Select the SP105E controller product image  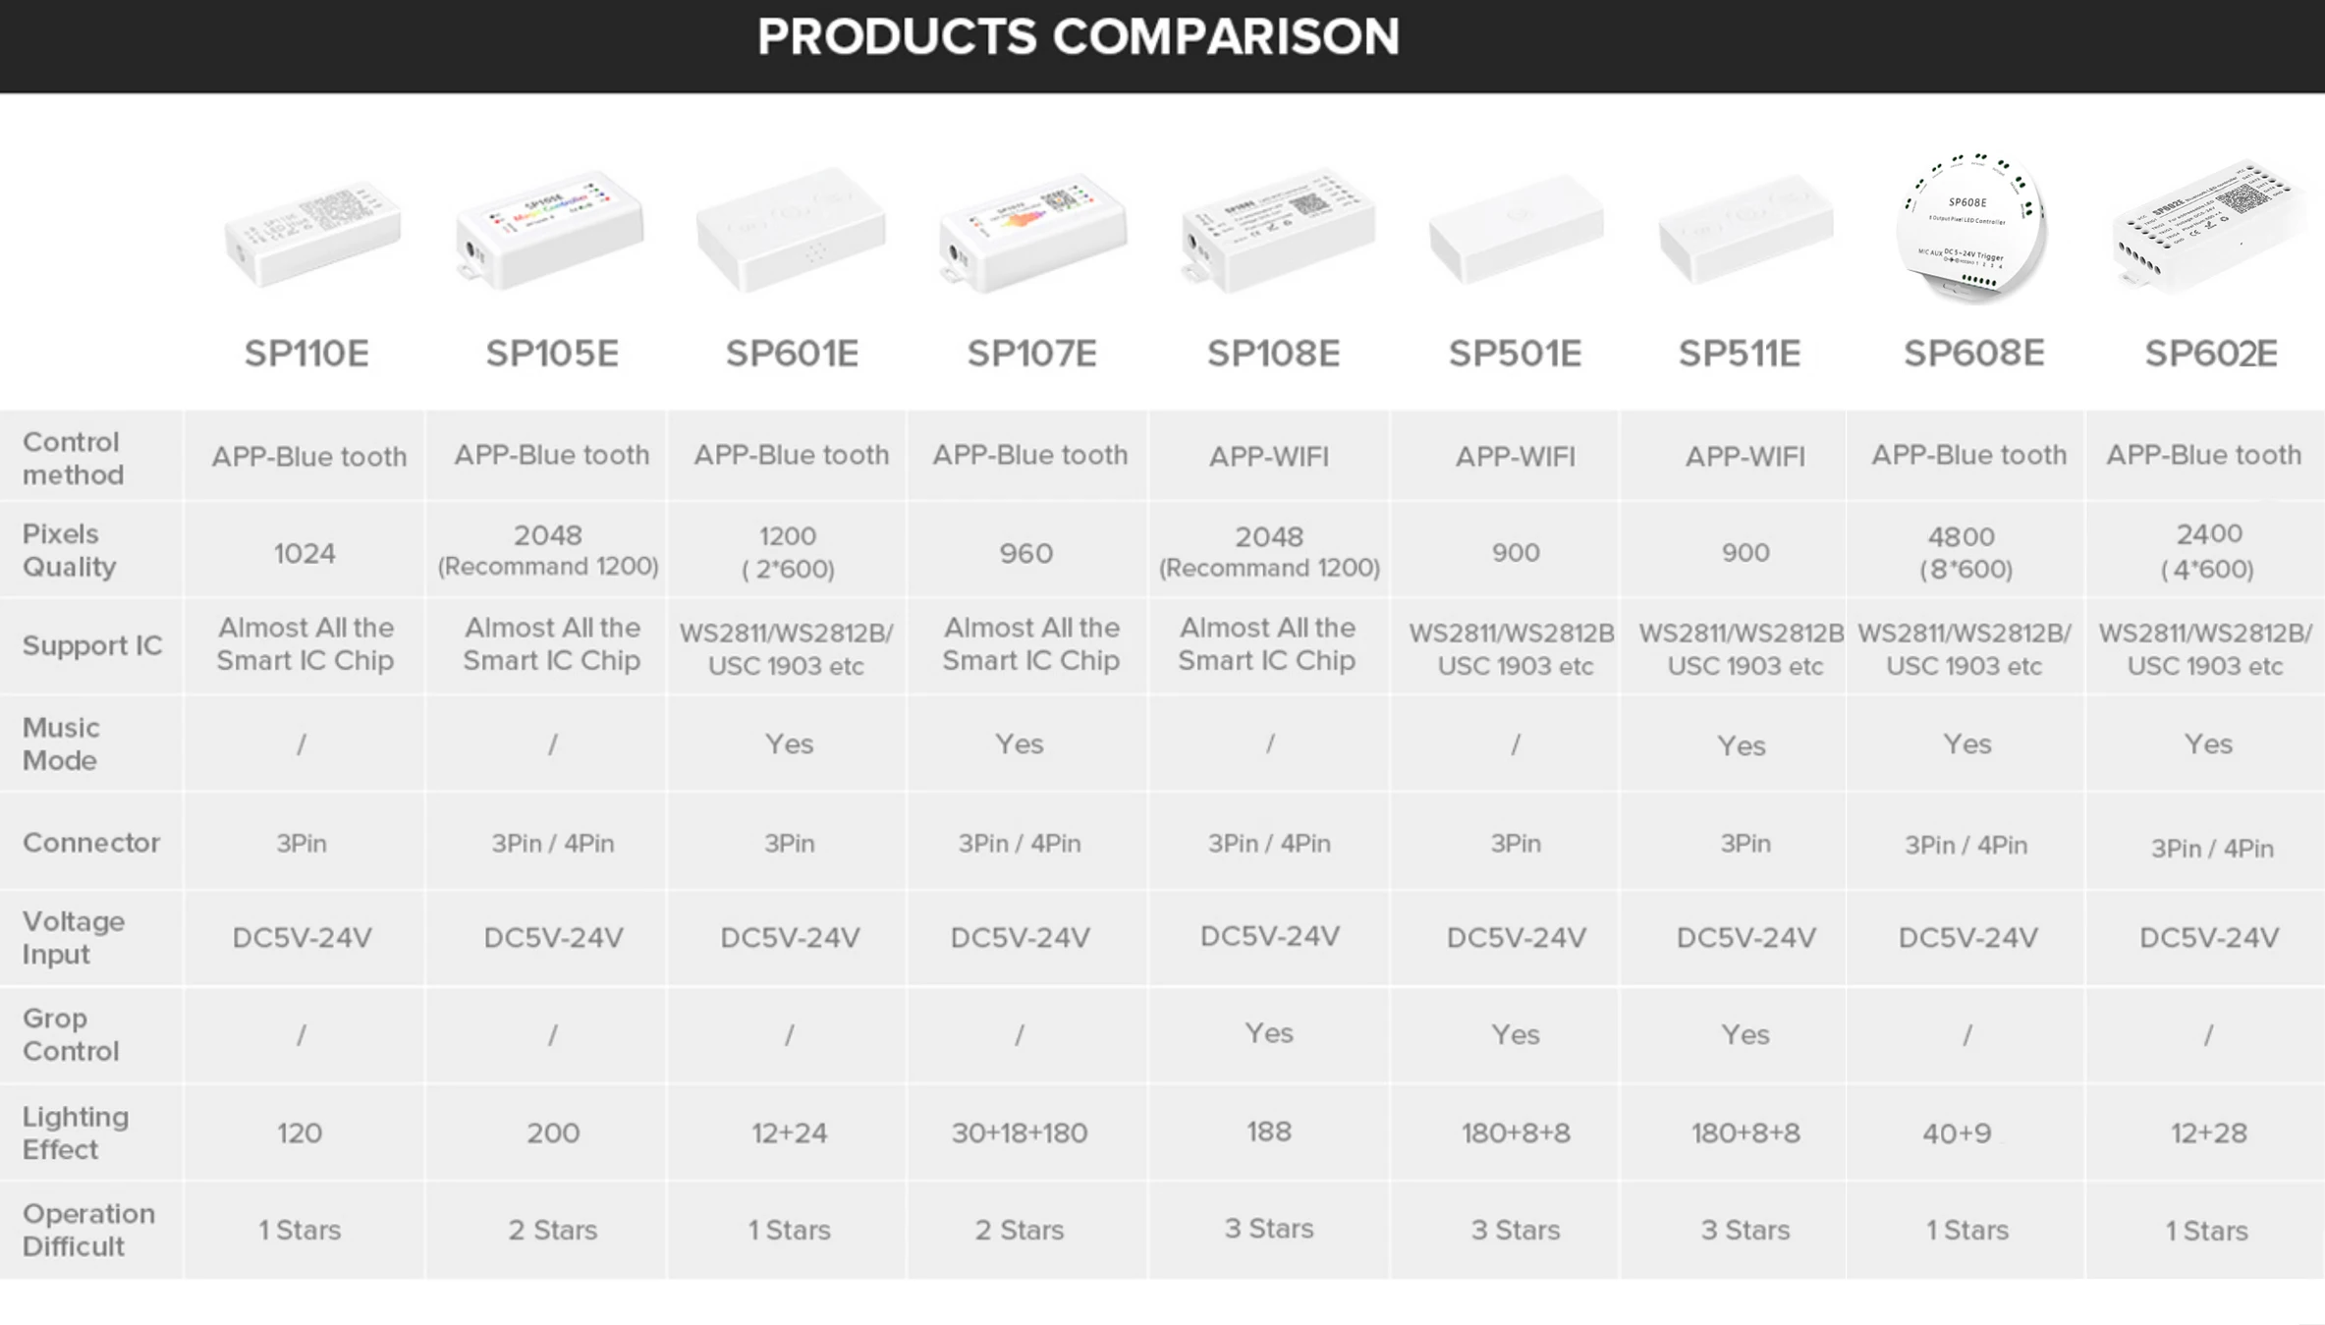(549, 230)
